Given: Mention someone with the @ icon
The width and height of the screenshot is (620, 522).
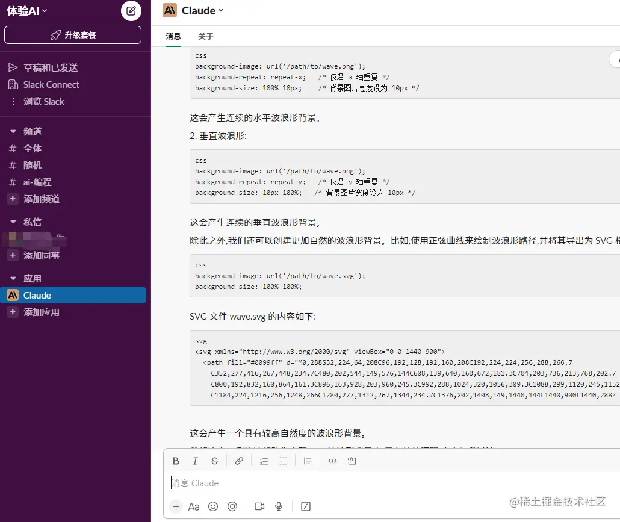Looking at the screenshot, I should pos(232,506).
